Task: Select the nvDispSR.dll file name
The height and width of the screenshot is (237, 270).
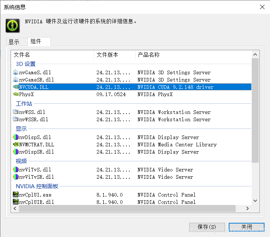Action: (x=37, y=152)
